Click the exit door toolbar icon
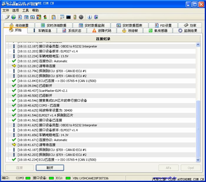This screenshot has width=206, height=182. [x=96, y=17]
